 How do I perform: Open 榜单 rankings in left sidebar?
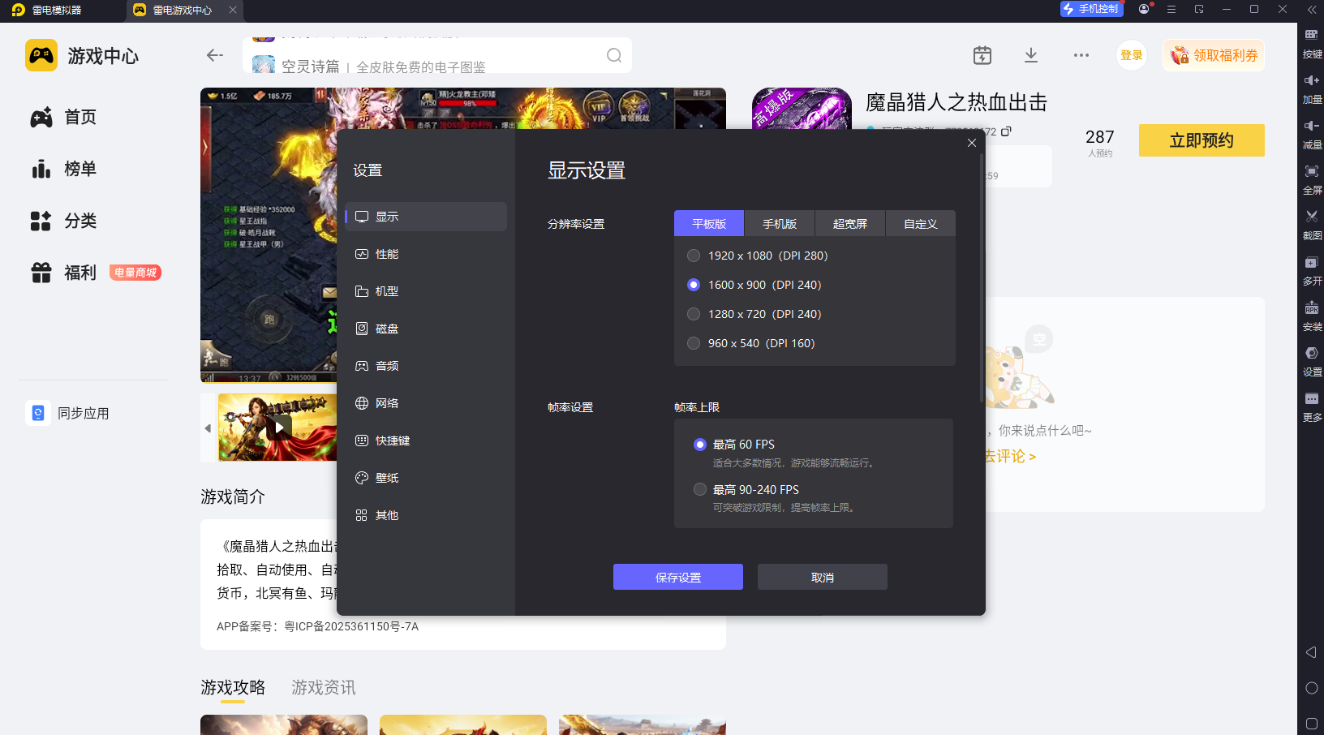pyautogui.click(x=63, y=169)
